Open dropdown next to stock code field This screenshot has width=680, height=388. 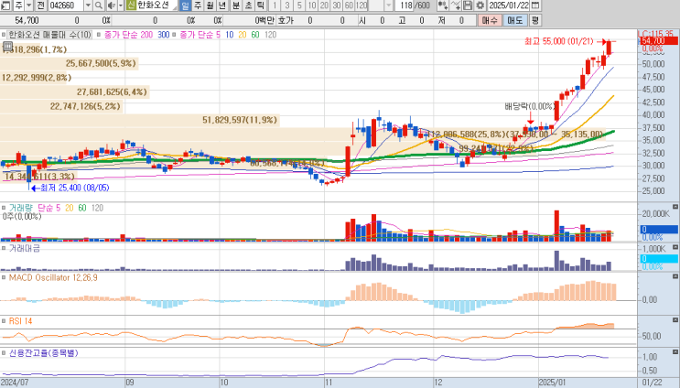pos(89,5)
